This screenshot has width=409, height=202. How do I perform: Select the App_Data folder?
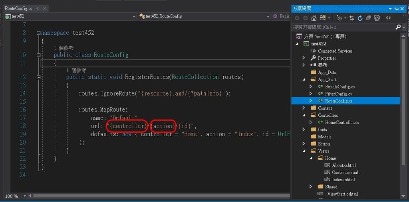tap(327, 73)
